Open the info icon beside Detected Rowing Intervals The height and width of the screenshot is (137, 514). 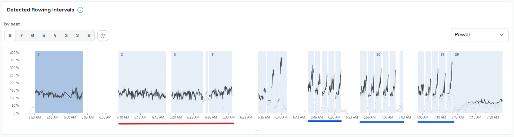point(80,10)
